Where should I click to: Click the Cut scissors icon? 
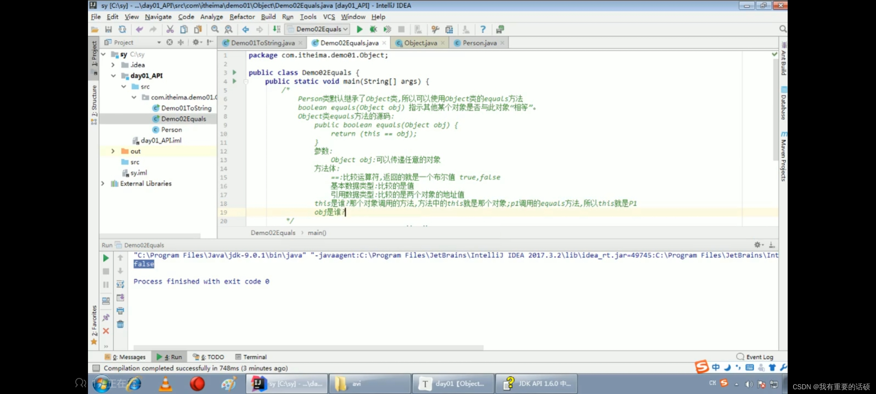(170, 29)
